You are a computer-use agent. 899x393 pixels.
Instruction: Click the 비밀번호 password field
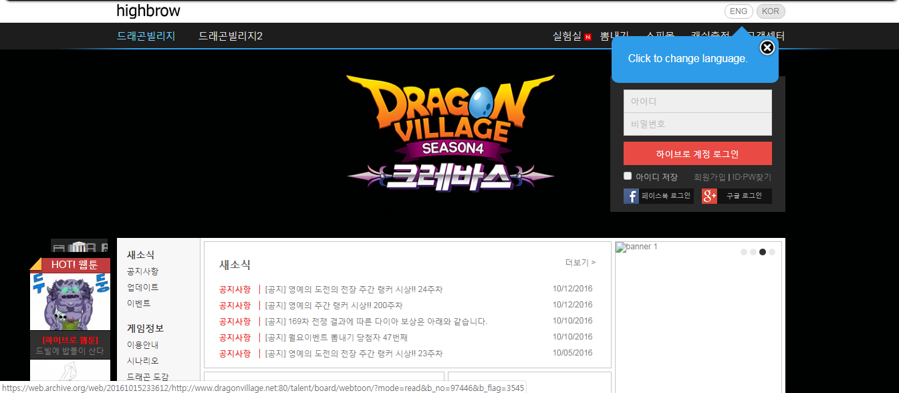(x=698, y=124)
